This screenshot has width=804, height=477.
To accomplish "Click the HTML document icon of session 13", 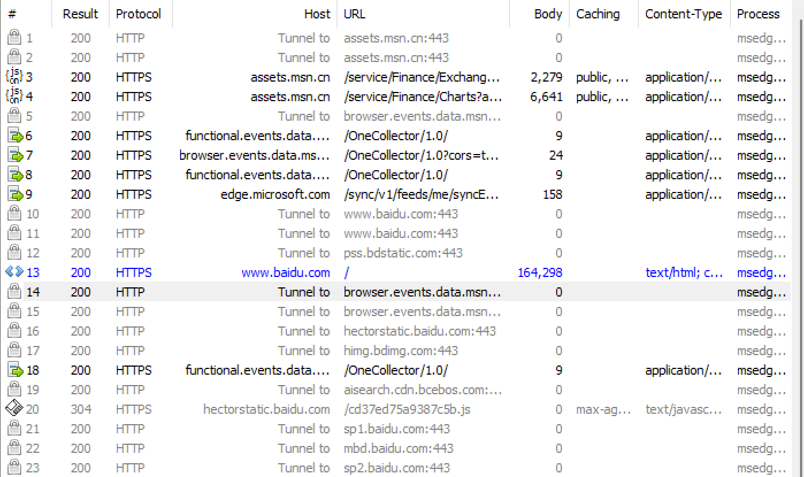I will click(x=14, y=272).
